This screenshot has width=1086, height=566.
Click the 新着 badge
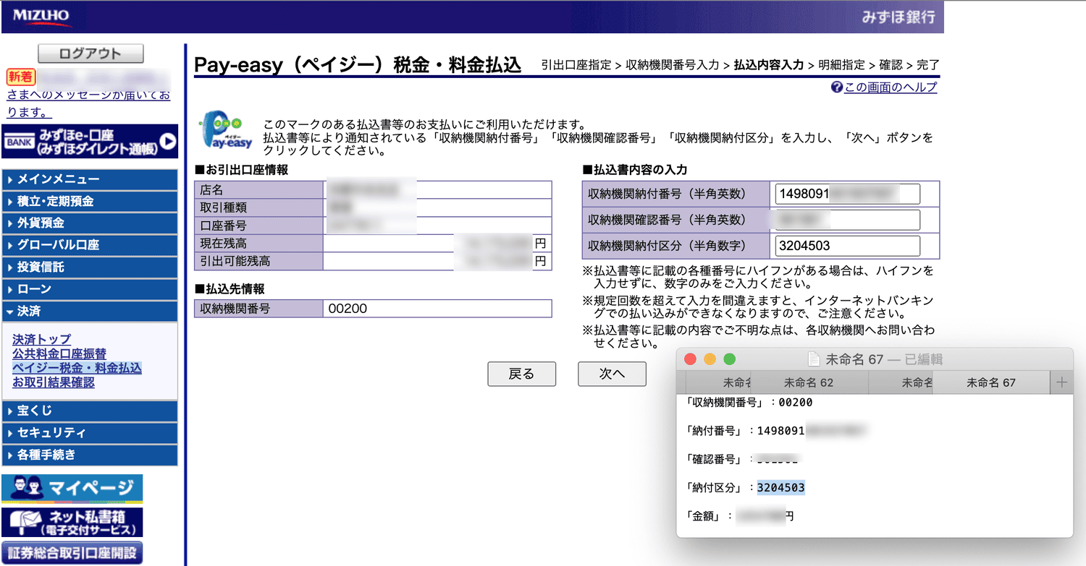pos(21,77)
